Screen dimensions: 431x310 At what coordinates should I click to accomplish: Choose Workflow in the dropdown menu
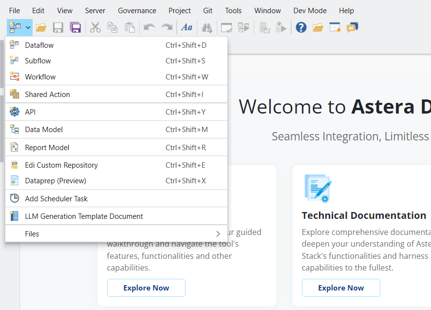(40, 77)
